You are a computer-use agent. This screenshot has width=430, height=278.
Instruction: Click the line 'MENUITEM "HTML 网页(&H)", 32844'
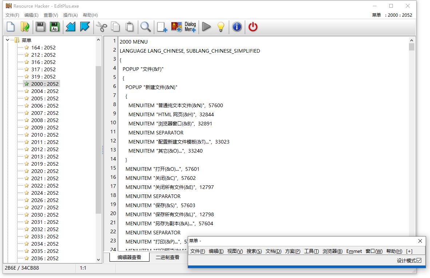click(171, 114)
